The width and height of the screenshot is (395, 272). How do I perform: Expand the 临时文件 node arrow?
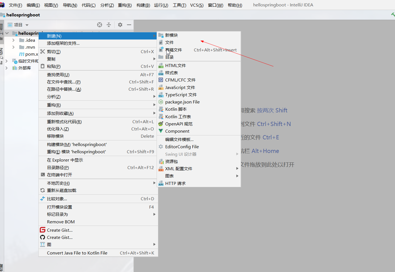pyautogui.click(x=6, y=61)
